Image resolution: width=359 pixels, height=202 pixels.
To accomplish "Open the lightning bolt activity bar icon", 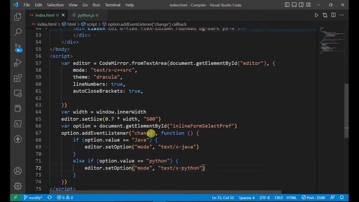I will (17, 139).
